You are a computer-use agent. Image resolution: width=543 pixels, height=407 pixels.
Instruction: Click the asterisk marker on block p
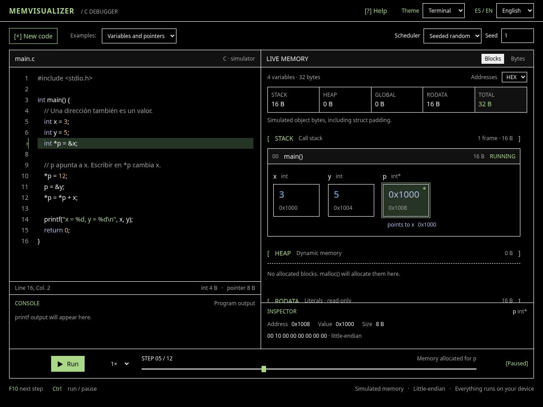click(424, 189)
